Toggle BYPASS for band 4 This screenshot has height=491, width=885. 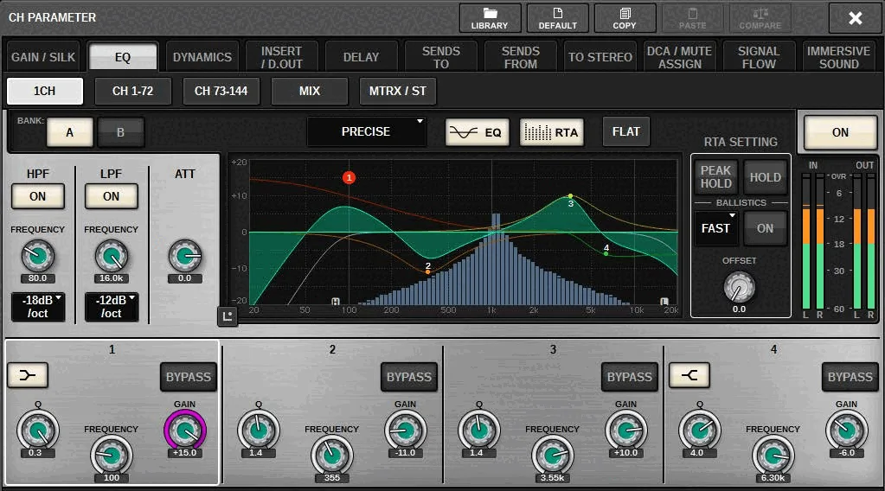pos(850,377)
